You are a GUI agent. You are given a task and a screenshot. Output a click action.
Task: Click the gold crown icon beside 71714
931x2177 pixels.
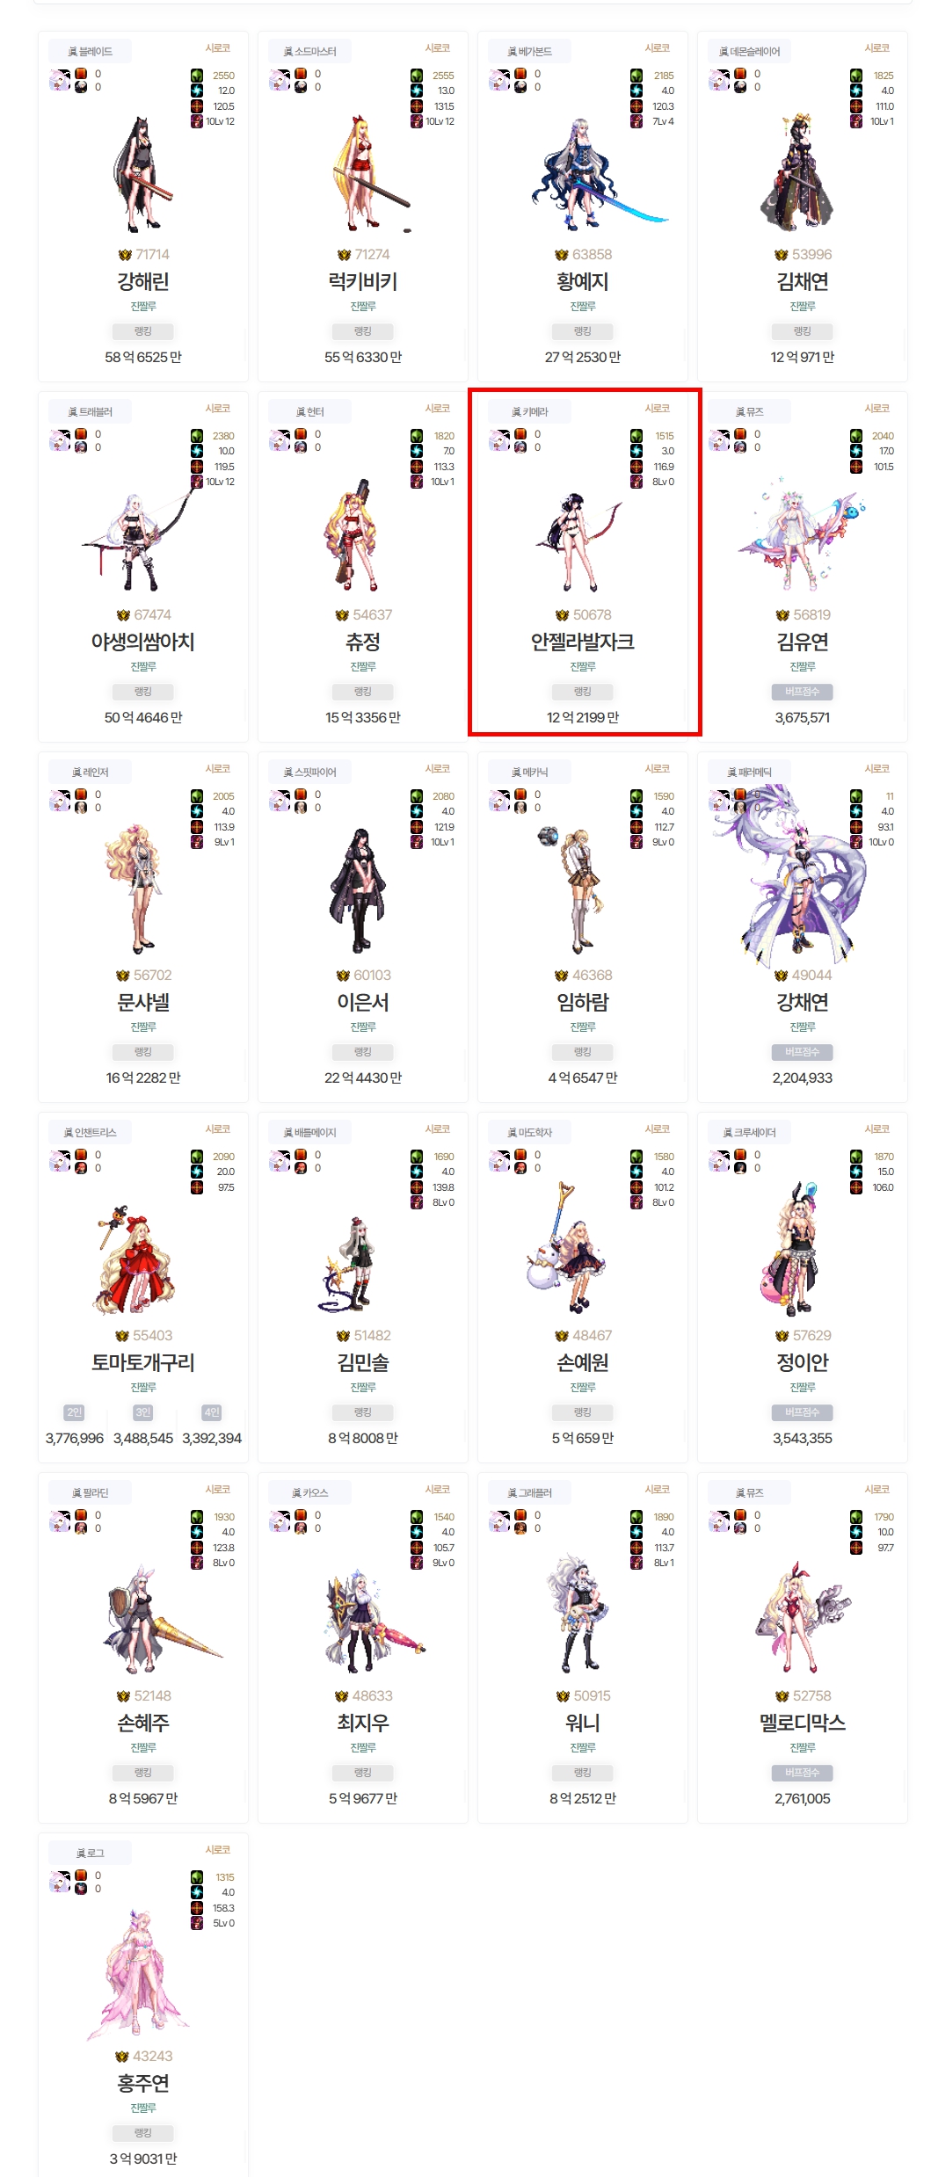(x=125, y=255)
